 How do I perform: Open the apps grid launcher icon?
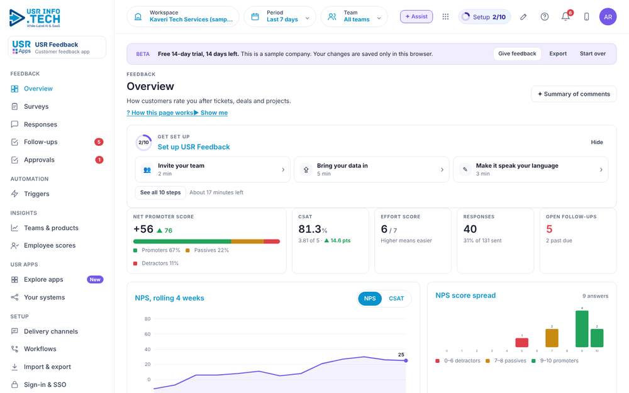click(445, 16)
